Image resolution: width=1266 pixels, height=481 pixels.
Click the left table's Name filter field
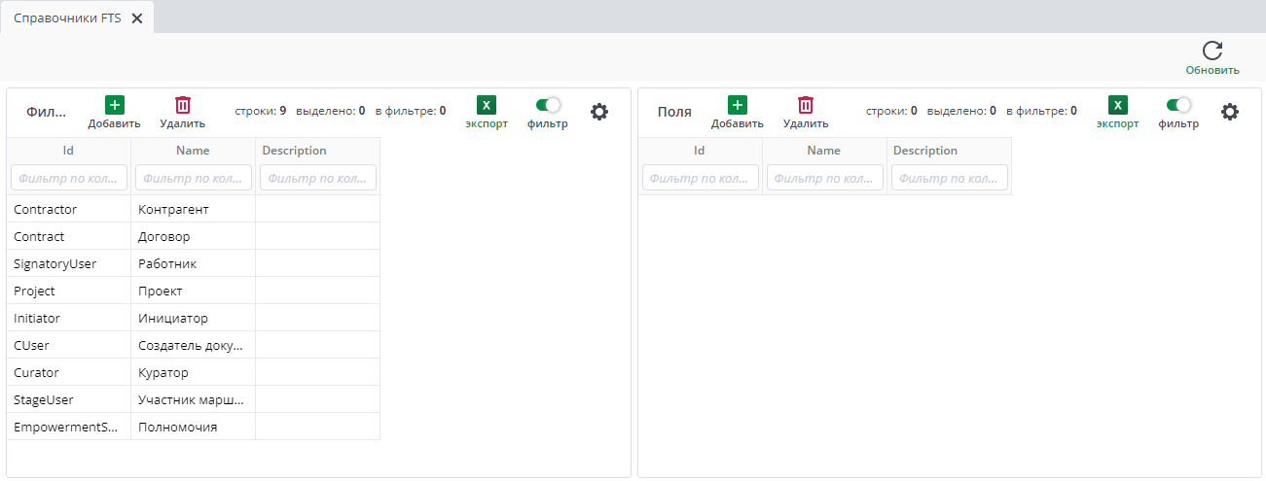(194, 178)
